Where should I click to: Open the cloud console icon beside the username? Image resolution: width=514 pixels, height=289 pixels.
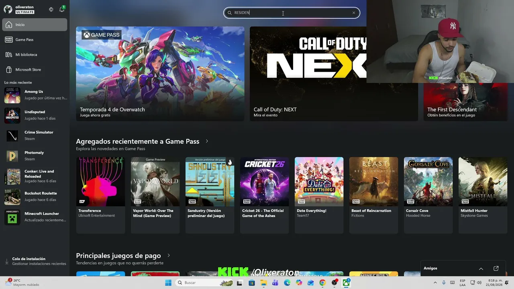click(51, 9)
